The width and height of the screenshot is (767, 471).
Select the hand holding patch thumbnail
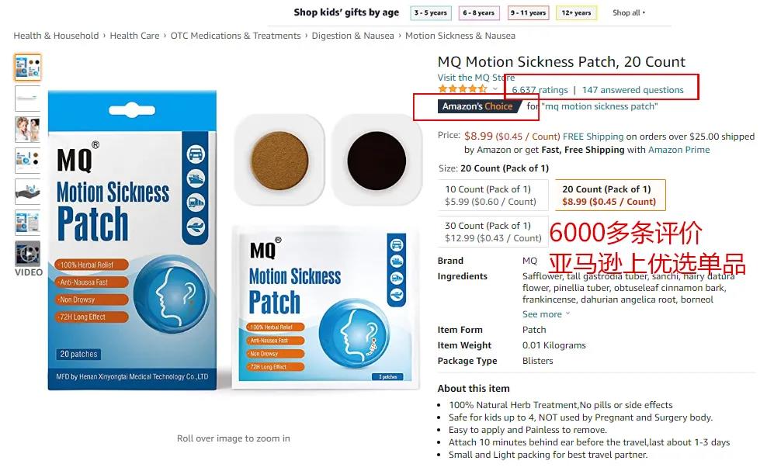click(27, 192)
